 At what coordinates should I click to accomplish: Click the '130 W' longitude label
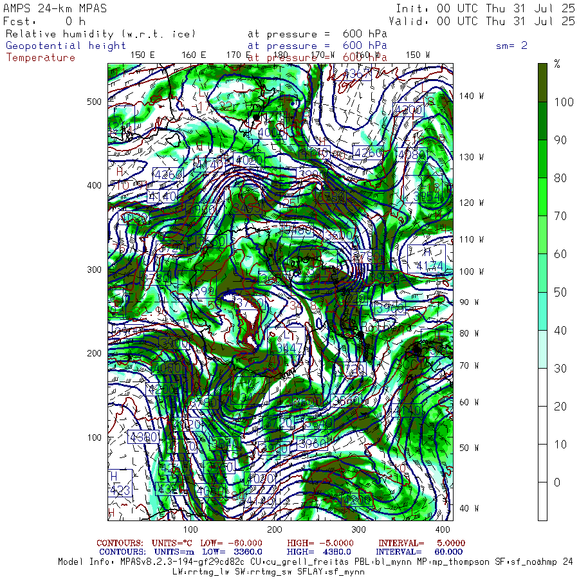[x=471, y=158]
